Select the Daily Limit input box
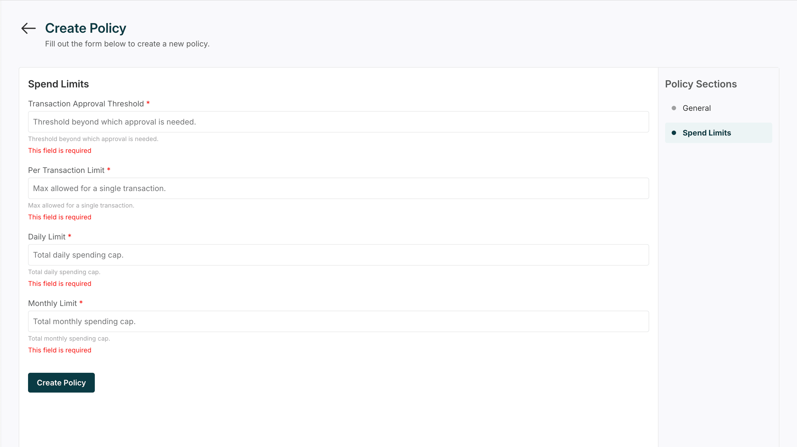Image resolution: width=797 pixels, height=447 pixels. pyautogui.click(x=338, y=255)
